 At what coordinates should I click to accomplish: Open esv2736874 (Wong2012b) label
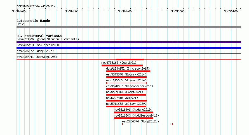pos(140,121)
